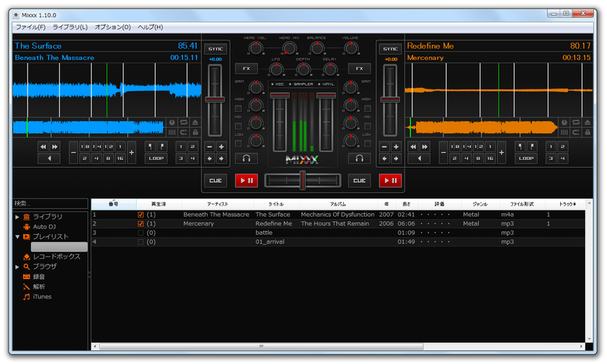Image resolution: width=607 pixels, height=364 pixels.
Task: Click left deck CUE button
Action: pos(216,180)
